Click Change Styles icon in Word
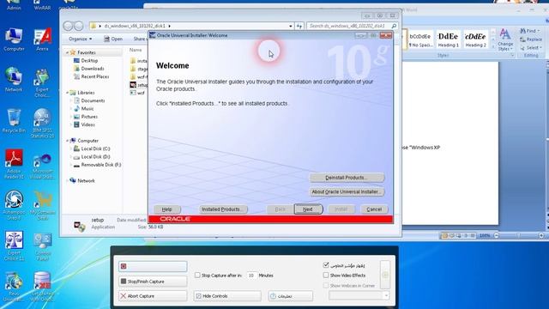Screen dimensions: 549x309 pos(505,40)
